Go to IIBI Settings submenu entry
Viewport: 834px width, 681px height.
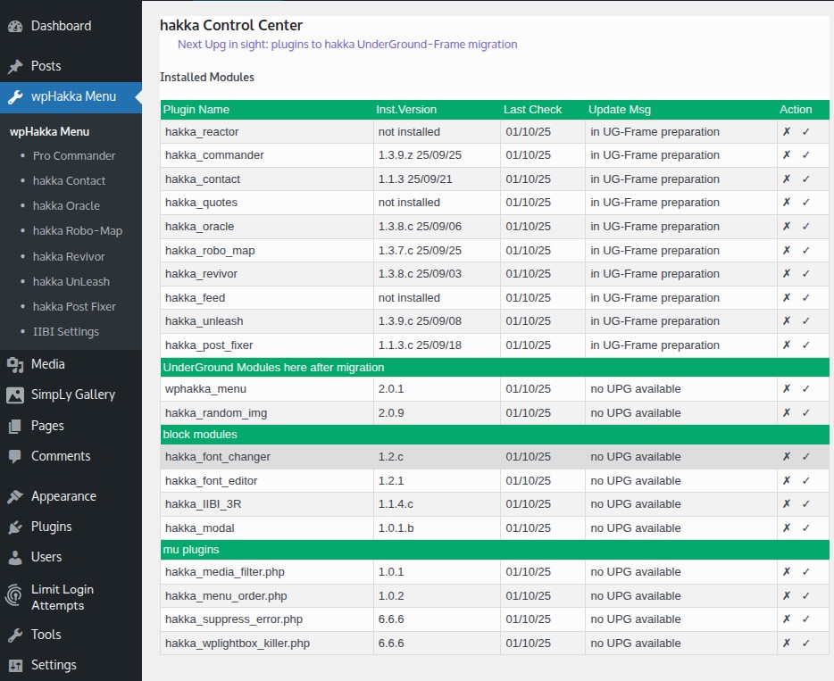[65, 331]
